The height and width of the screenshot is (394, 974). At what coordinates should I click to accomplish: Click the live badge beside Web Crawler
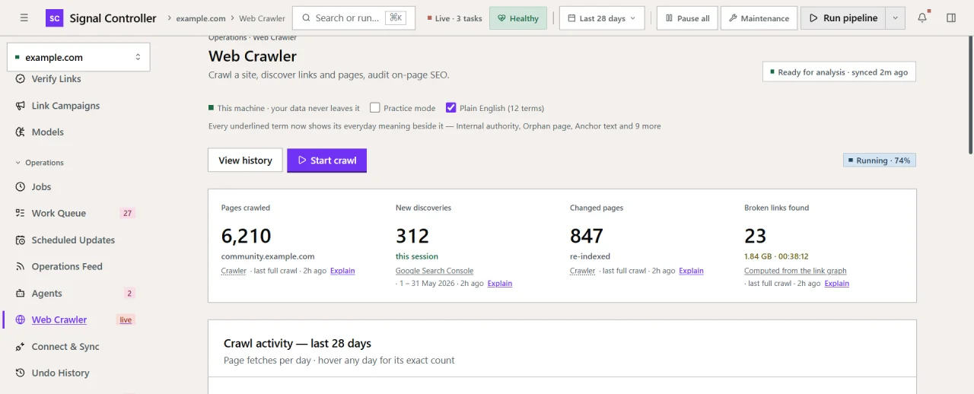[x=126, y=320]
